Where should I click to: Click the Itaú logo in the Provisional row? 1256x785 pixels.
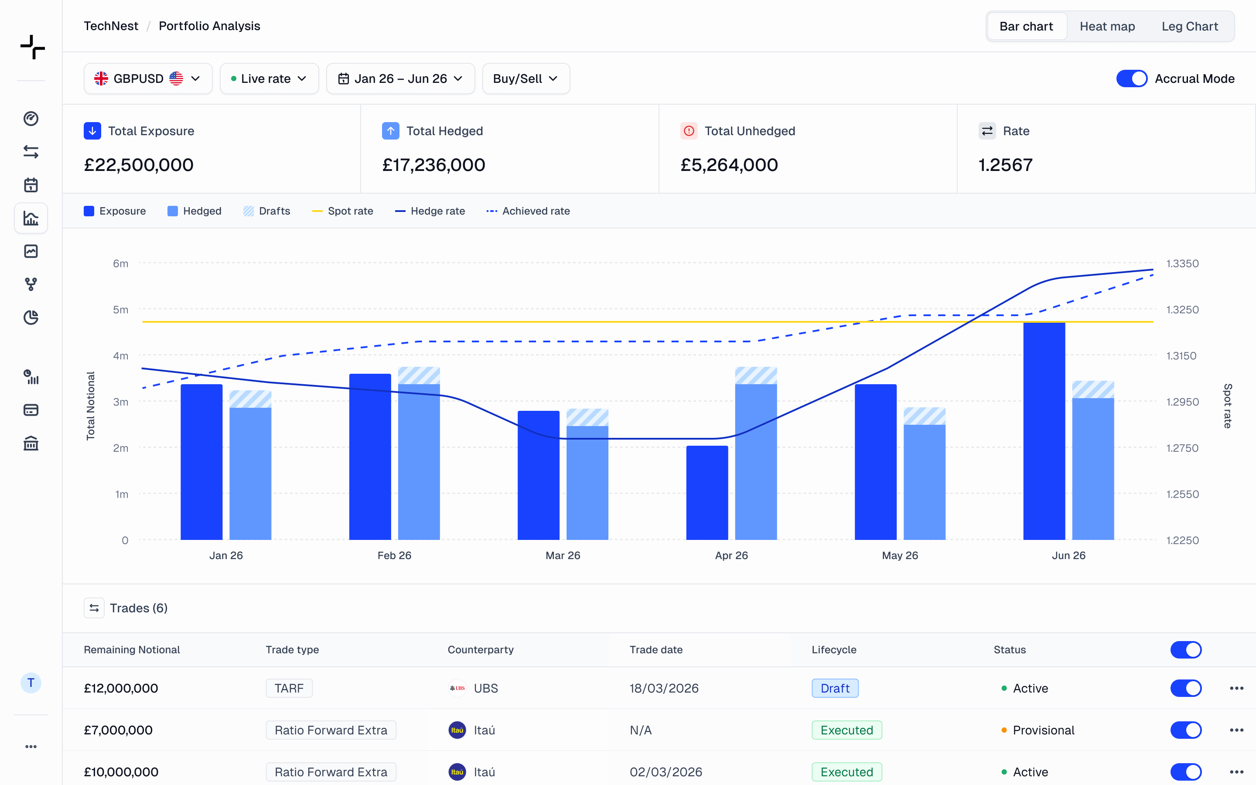[457, 730]
